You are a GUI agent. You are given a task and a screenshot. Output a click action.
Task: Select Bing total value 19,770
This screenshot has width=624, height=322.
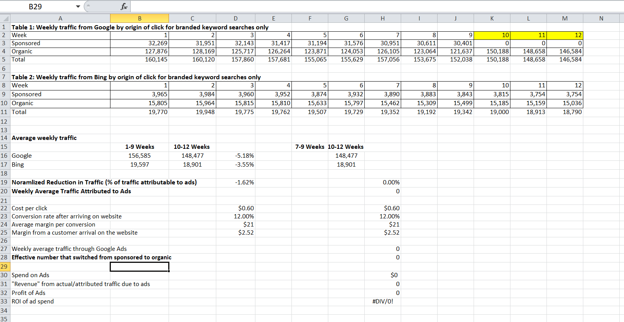point(140,112)
